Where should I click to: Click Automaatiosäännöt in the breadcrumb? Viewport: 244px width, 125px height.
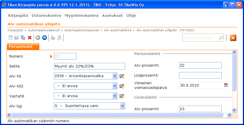(x=44, y=30)
